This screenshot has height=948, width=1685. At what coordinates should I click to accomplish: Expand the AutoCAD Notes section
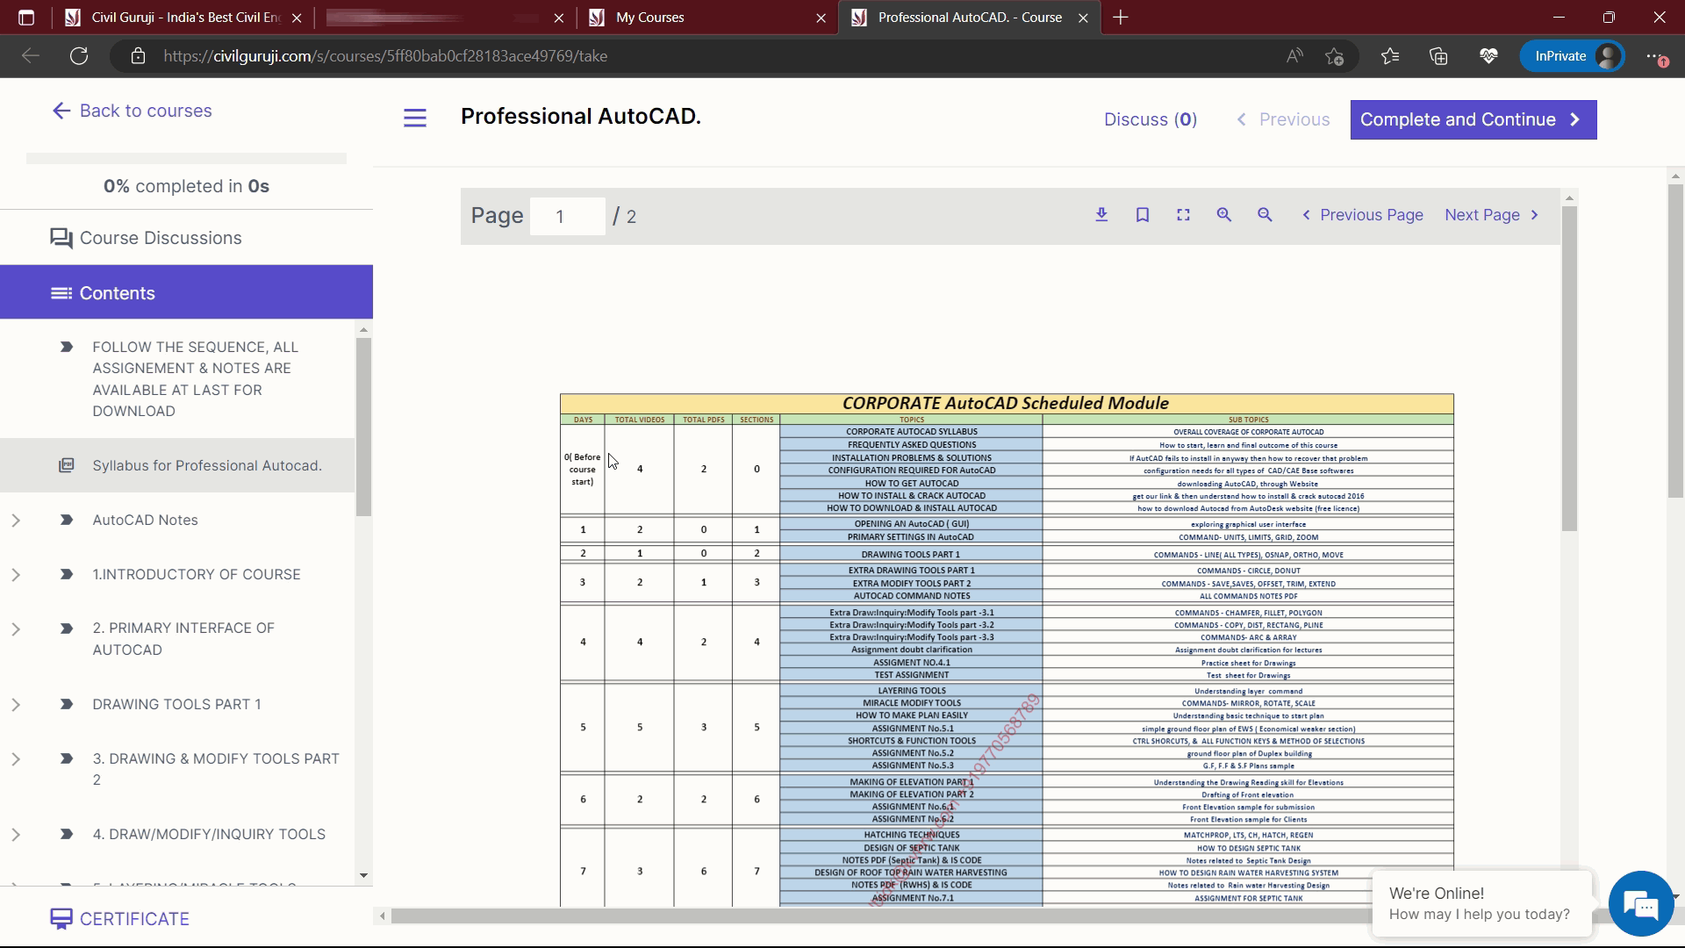pos(16,521)
